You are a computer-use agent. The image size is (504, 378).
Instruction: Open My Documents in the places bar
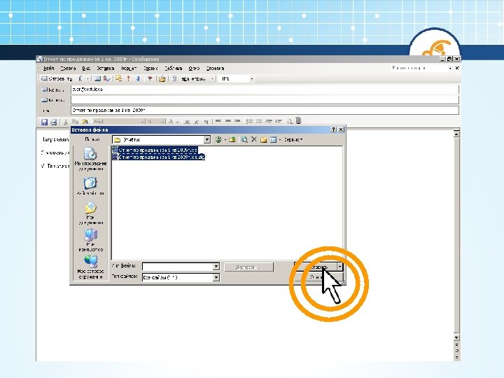(90, 213)
